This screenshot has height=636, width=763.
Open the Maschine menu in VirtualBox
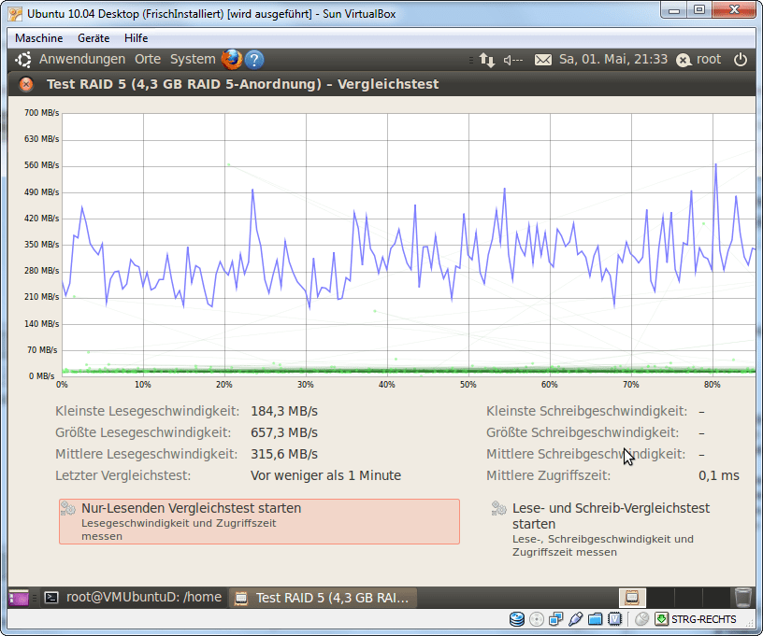pos(39,38)
